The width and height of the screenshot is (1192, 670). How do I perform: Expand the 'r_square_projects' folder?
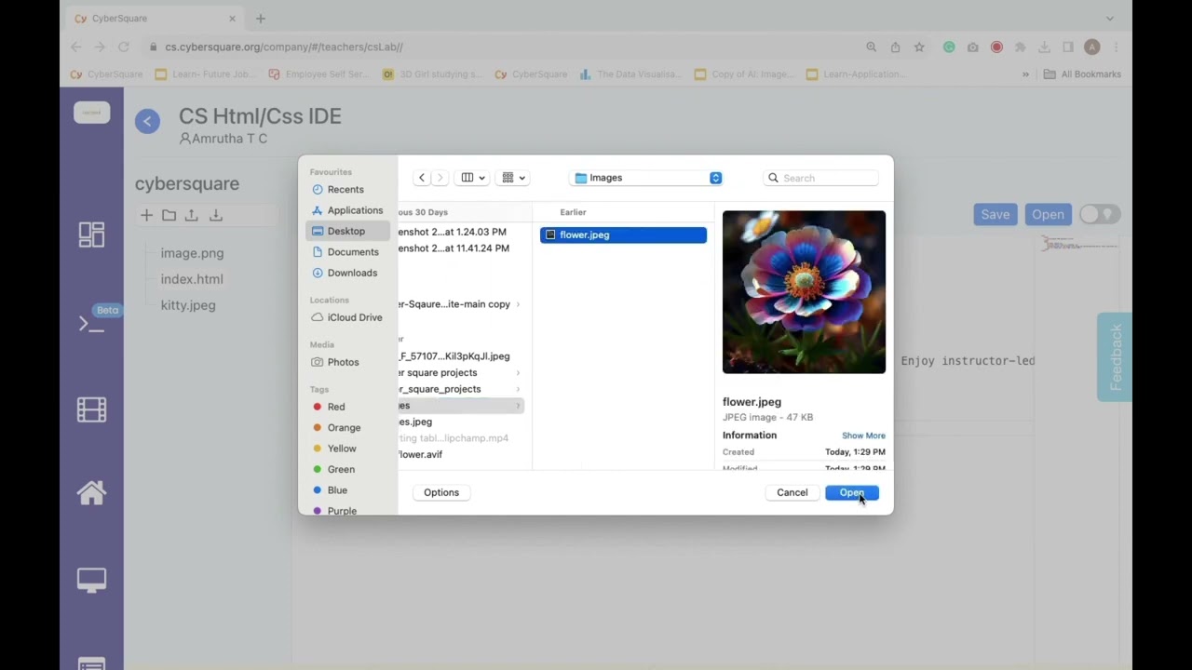[518, 389]
